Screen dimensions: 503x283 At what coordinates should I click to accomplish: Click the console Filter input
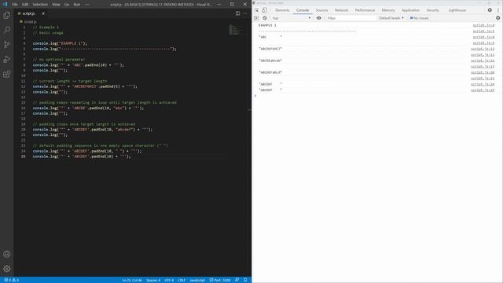click(x=351, y=18)
